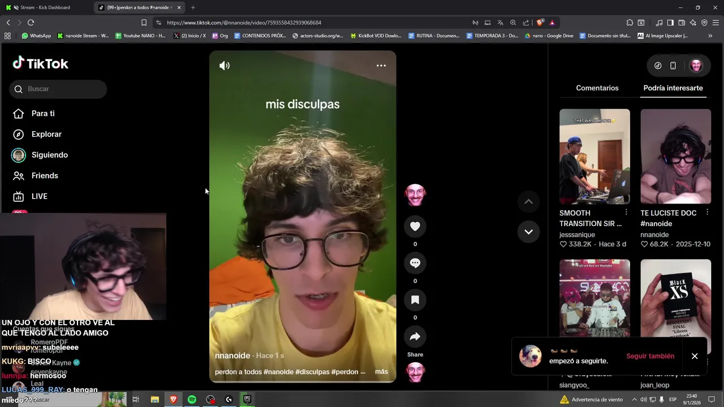
Task: Go to the next video with down chevron
Action: pyautogui.click(x=528, y=232)
